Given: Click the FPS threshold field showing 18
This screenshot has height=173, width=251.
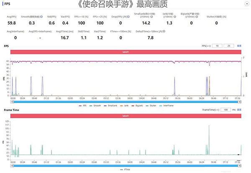Looking at the screenshot, I should [217, 45].
